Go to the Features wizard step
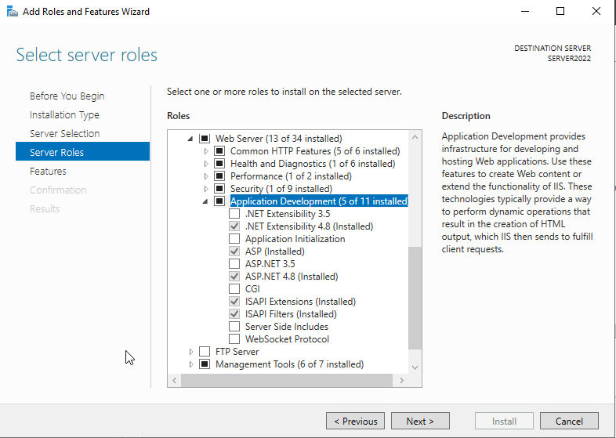This screenshot has width=616, height=438. pyautogui.click(x=48, y=171)
